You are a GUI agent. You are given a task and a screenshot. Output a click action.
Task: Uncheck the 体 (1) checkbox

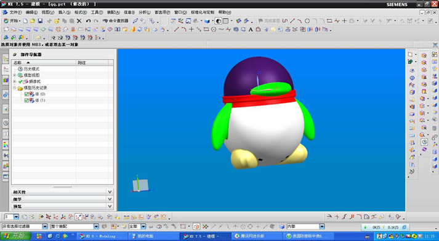26,100
